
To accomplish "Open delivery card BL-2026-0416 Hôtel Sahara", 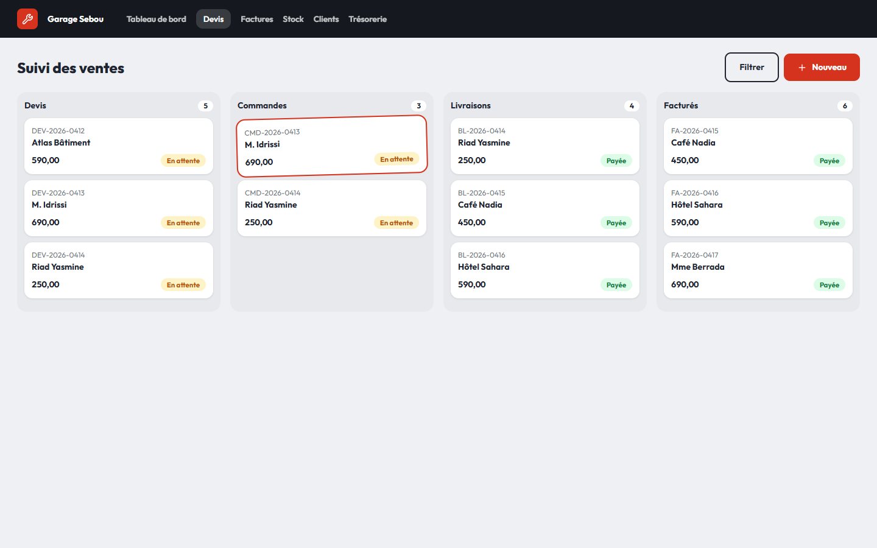I will [x=545, y=270].
